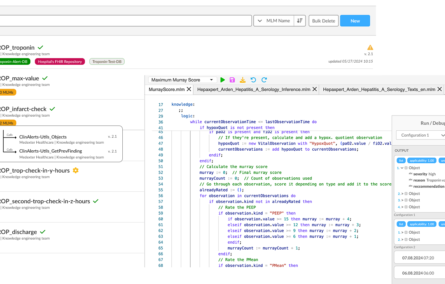Screen dimensions: 445x284
Task: Click the redo arrow in editor toolbar
Action: pyautogui.click(x=264, y=80)
